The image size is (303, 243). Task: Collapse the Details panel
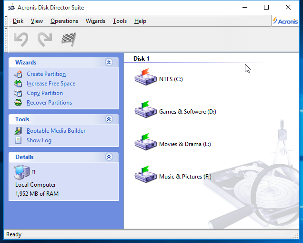click(x=109, y=157)
